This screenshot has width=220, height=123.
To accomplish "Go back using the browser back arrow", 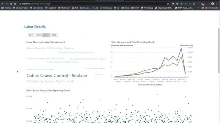I will coord(2,4).
